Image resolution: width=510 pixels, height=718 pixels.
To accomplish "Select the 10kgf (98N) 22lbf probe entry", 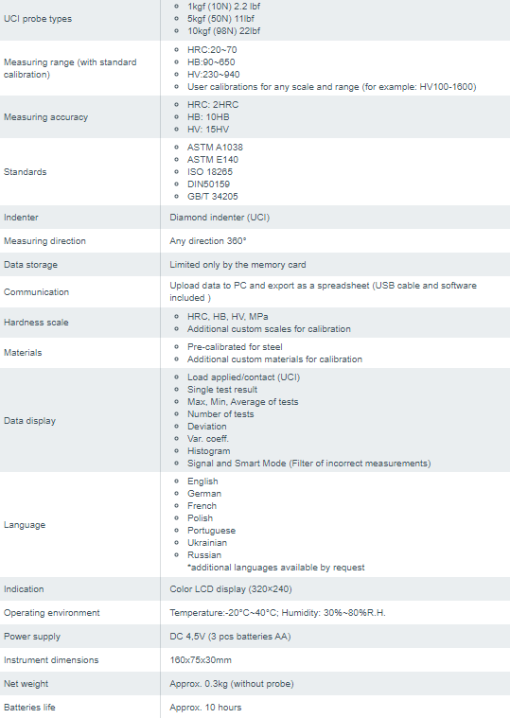I will point(224,31).
